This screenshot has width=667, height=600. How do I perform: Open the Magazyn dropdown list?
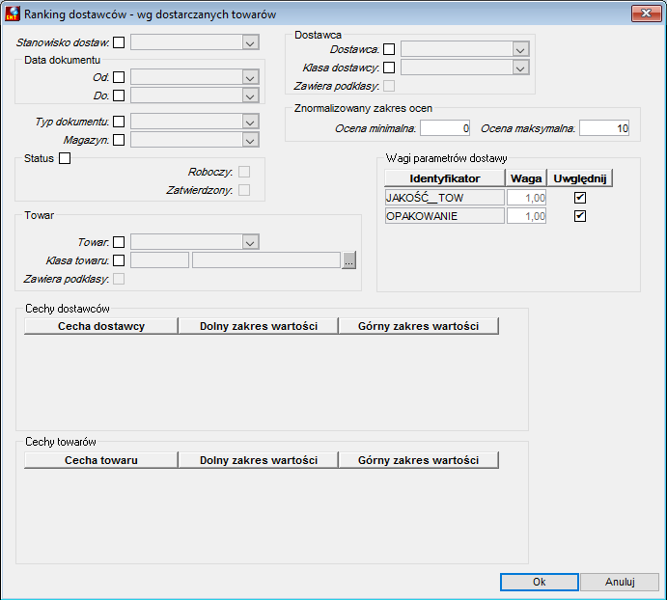250,140
